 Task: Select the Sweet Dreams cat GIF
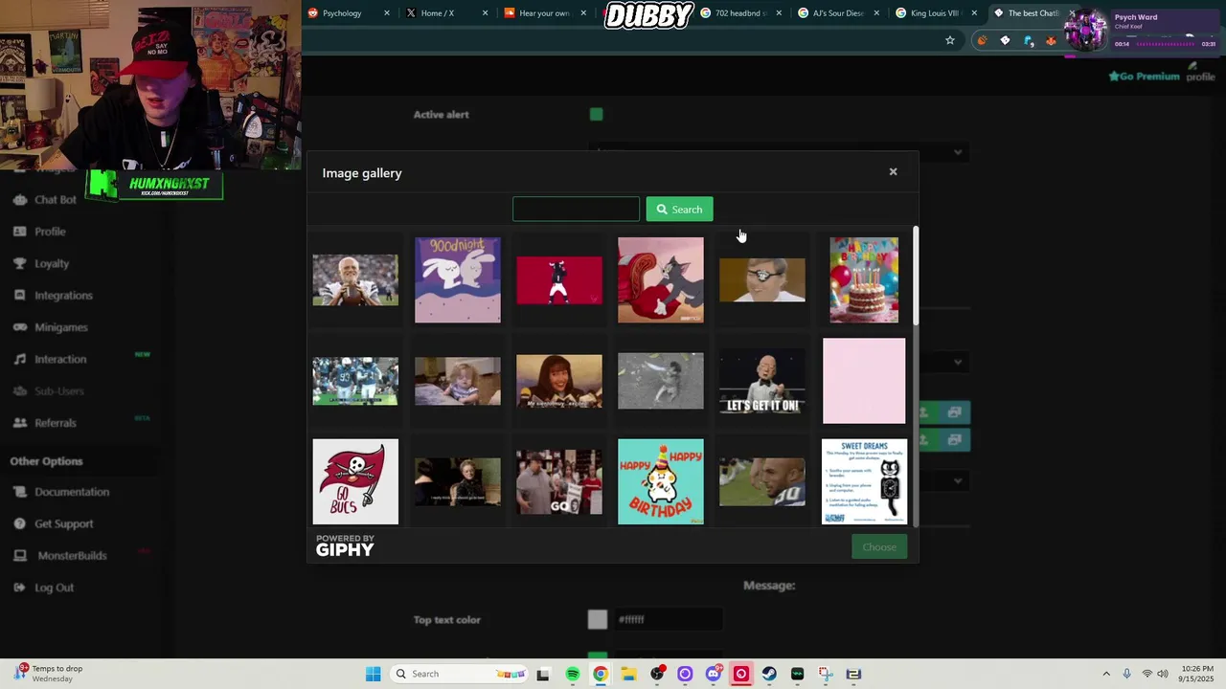[864, 481]
